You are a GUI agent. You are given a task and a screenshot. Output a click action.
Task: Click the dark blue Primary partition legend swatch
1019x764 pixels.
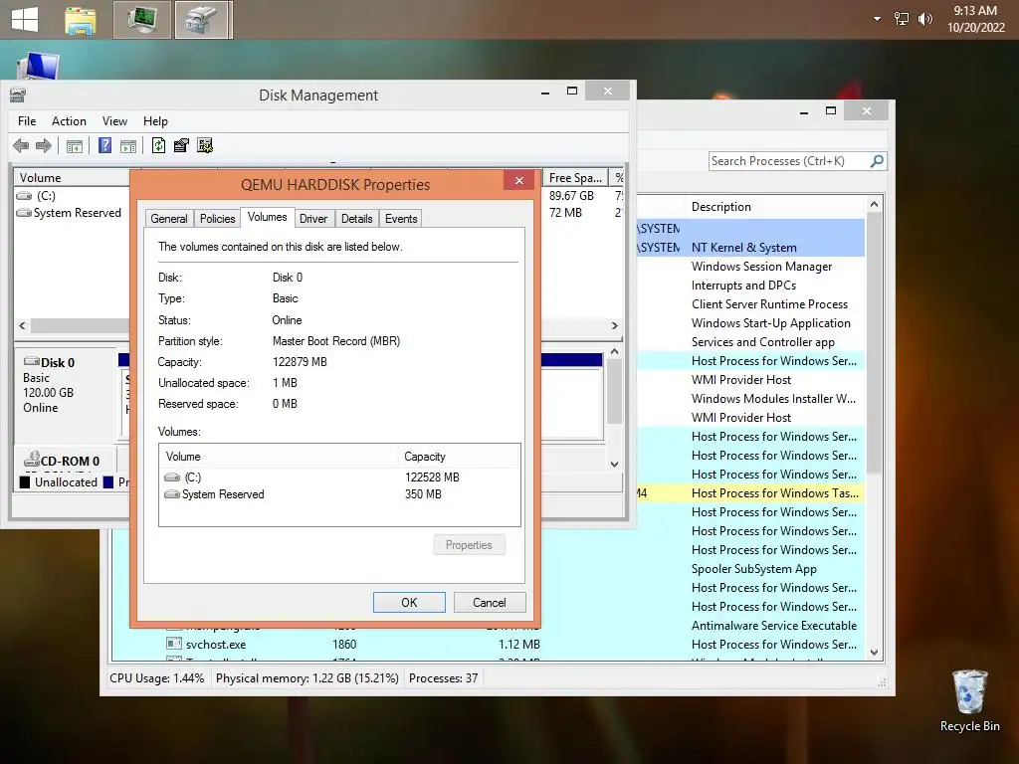107,482
